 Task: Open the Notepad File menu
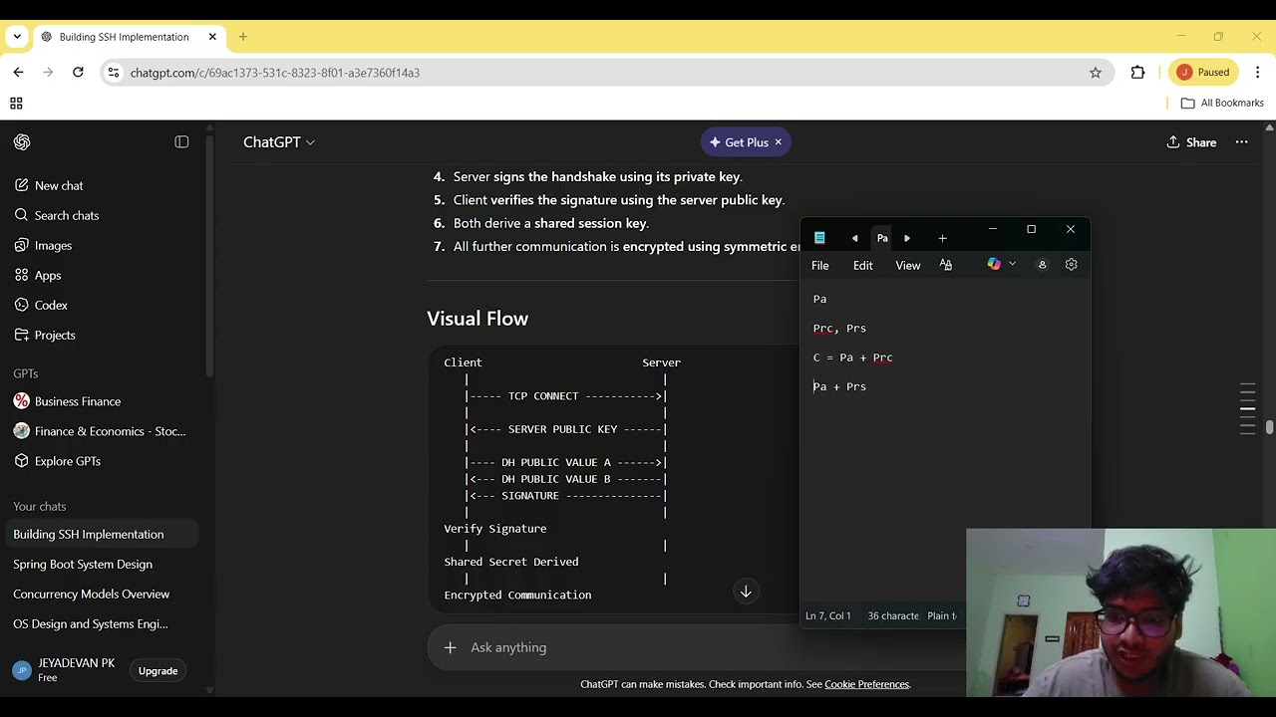819,265
